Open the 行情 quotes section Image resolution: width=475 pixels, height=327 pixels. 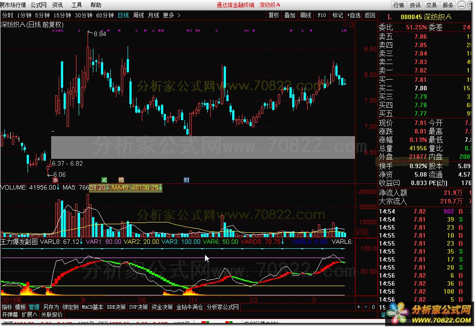399,5
